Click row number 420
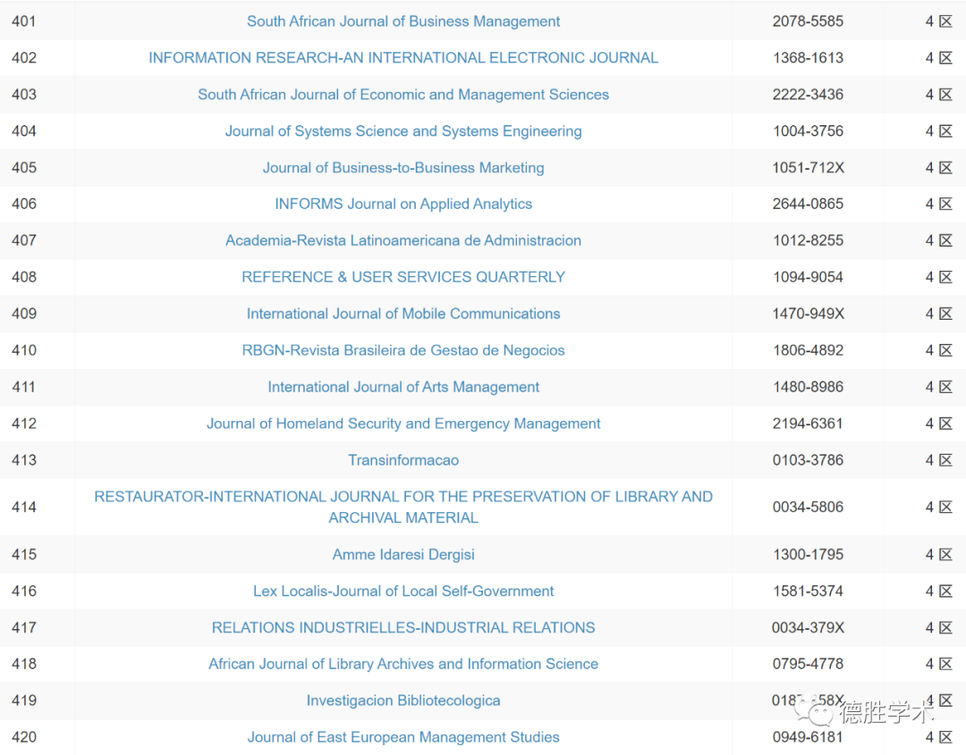Image resolution: width=966 pixels, height=755 pixels. point(24,736)
